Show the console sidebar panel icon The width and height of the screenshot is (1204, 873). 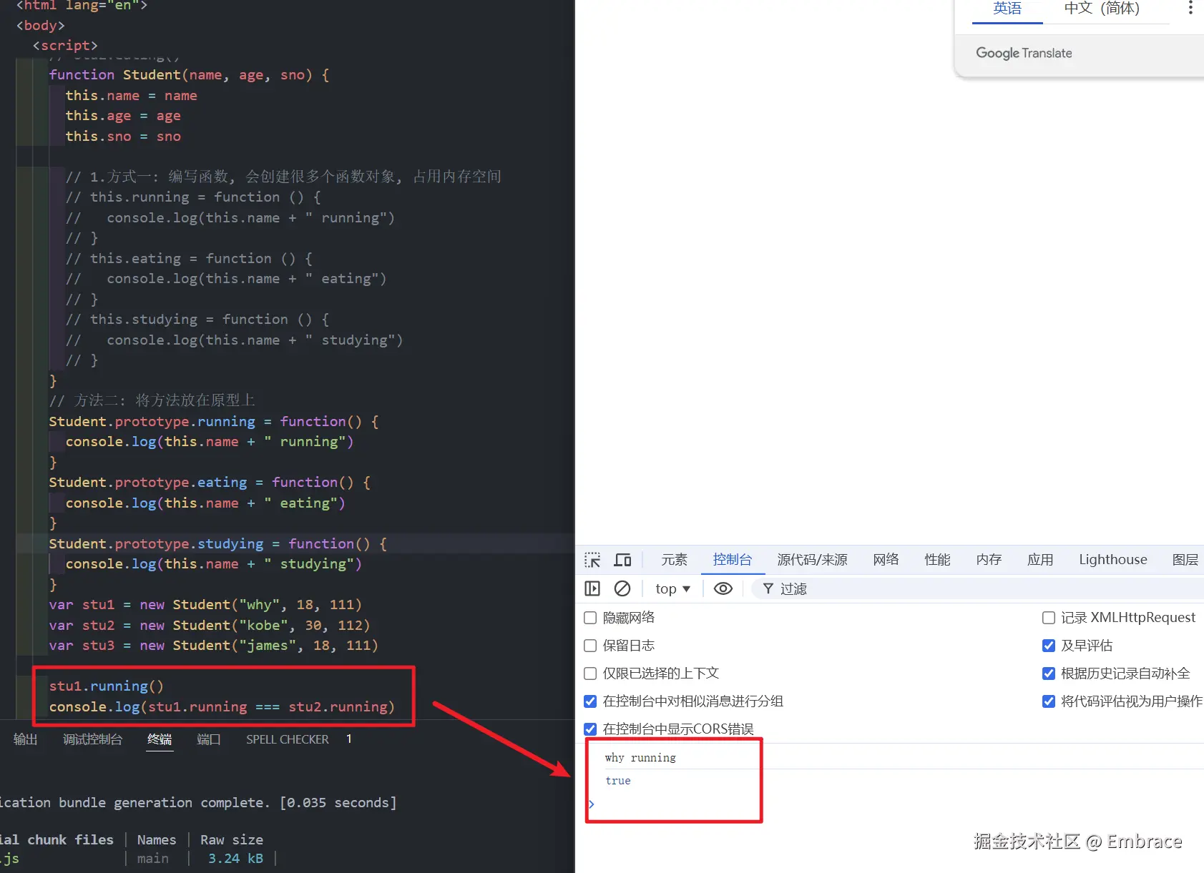tap(592, 588)
